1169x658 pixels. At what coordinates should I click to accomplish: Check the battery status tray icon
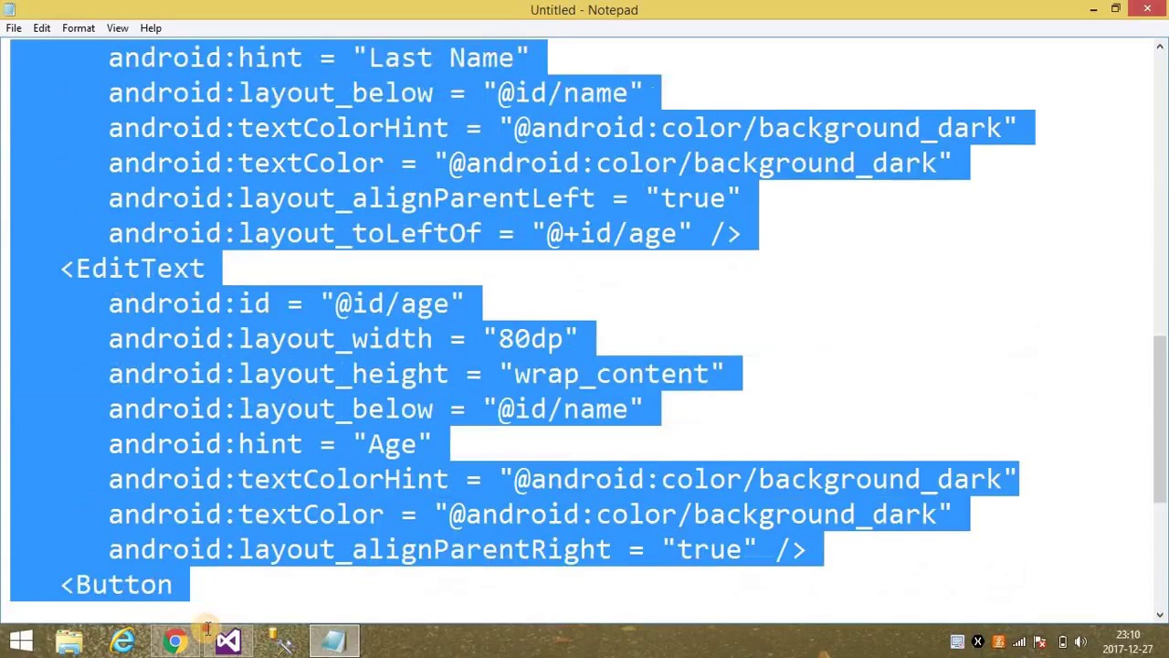(x=1062, y=642)
